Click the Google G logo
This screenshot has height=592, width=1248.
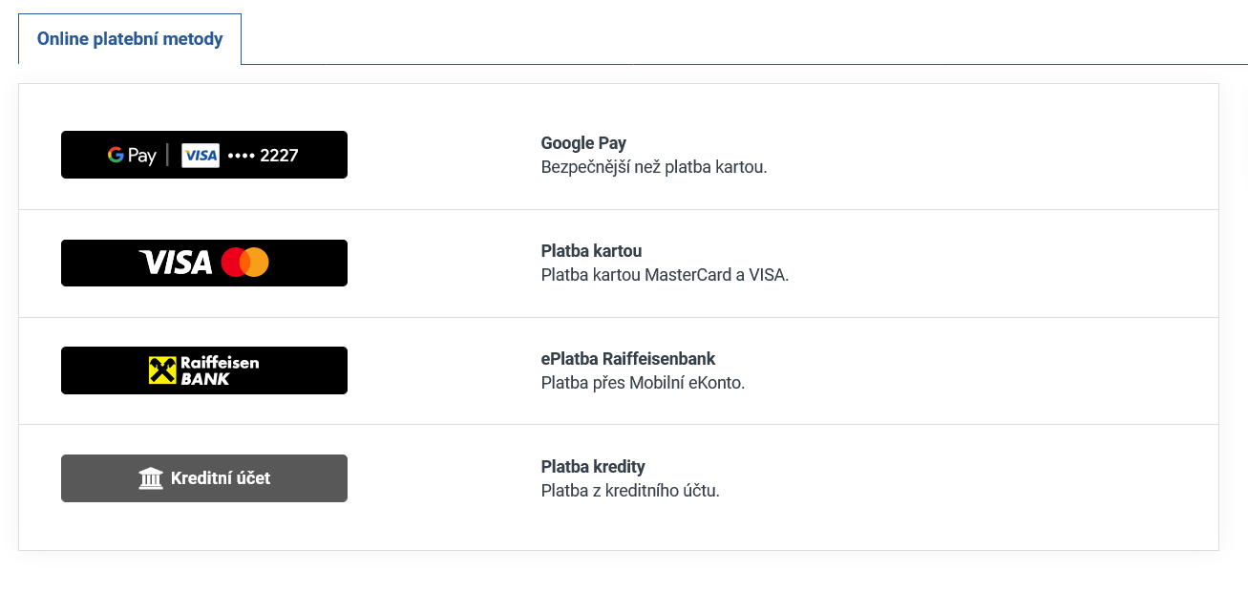pos(116,155)
